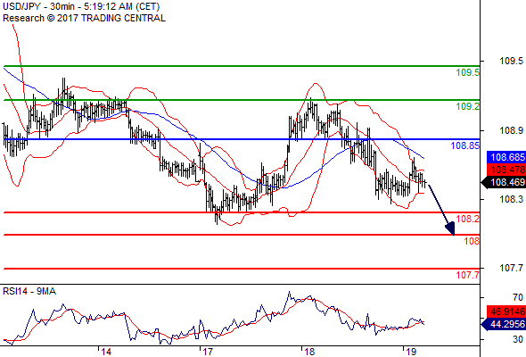Image resolution: width=526 pixels, height=357 pixels.
Task: Click the red 108.478 price tag
Action: point(505,170)
